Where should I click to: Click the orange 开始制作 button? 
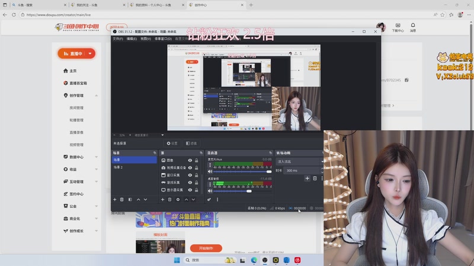click(x=206, y=248)
